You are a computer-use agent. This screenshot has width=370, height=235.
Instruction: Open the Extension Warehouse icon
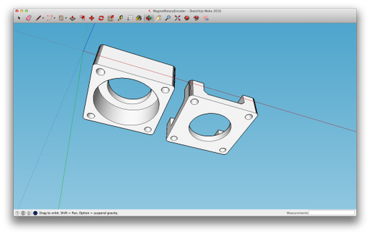coord(196,18)
